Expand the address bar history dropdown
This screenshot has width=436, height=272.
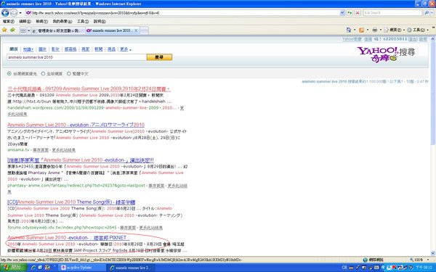coord(342,13)
